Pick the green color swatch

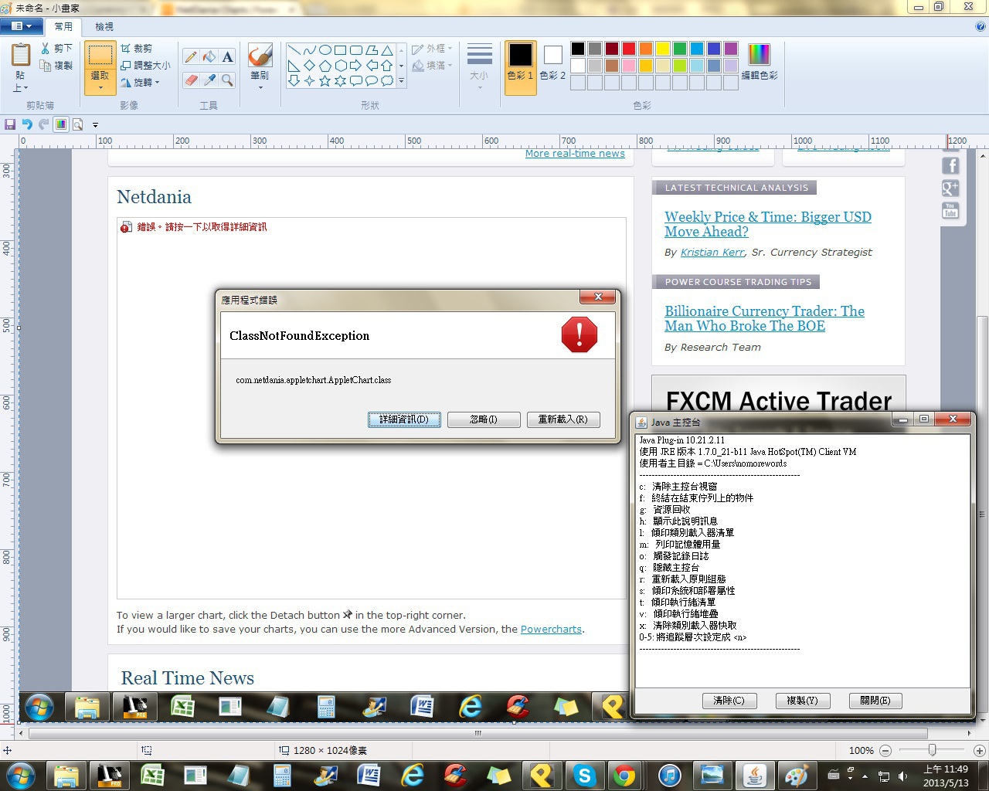680,49
